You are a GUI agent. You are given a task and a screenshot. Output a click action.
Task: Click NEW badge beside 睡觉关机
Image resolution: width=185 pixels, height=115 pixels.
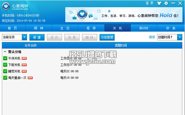tap(24, 71)
